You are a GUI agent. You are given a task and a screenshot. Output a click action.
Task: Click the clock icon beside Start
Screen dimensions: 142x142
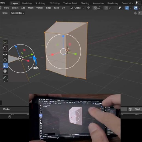tap(130, 109)
